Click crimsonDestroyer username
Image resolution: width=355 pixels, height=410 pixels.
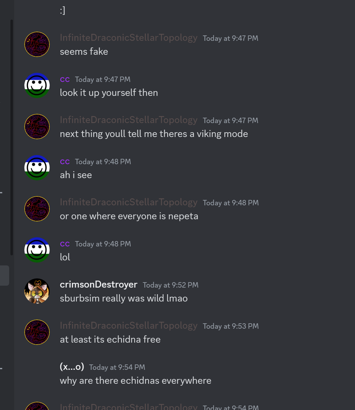coord(98,285)
